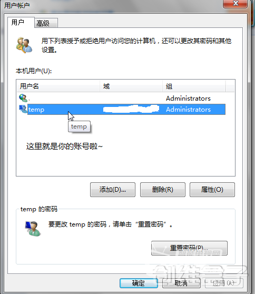
Task: Click the 重置密码(P)... button
Action: [x=189, y=248]
